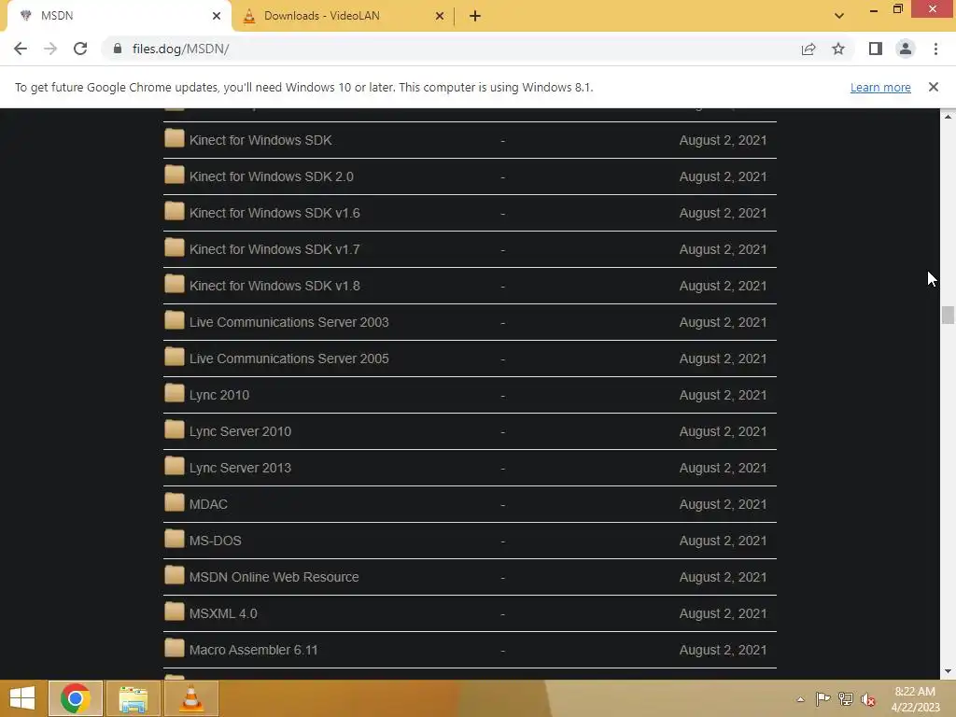The height and width of the screenshot is (717, 956).
Task: Open Live Communications Server 2003 folder
Action: coord(289,322)
